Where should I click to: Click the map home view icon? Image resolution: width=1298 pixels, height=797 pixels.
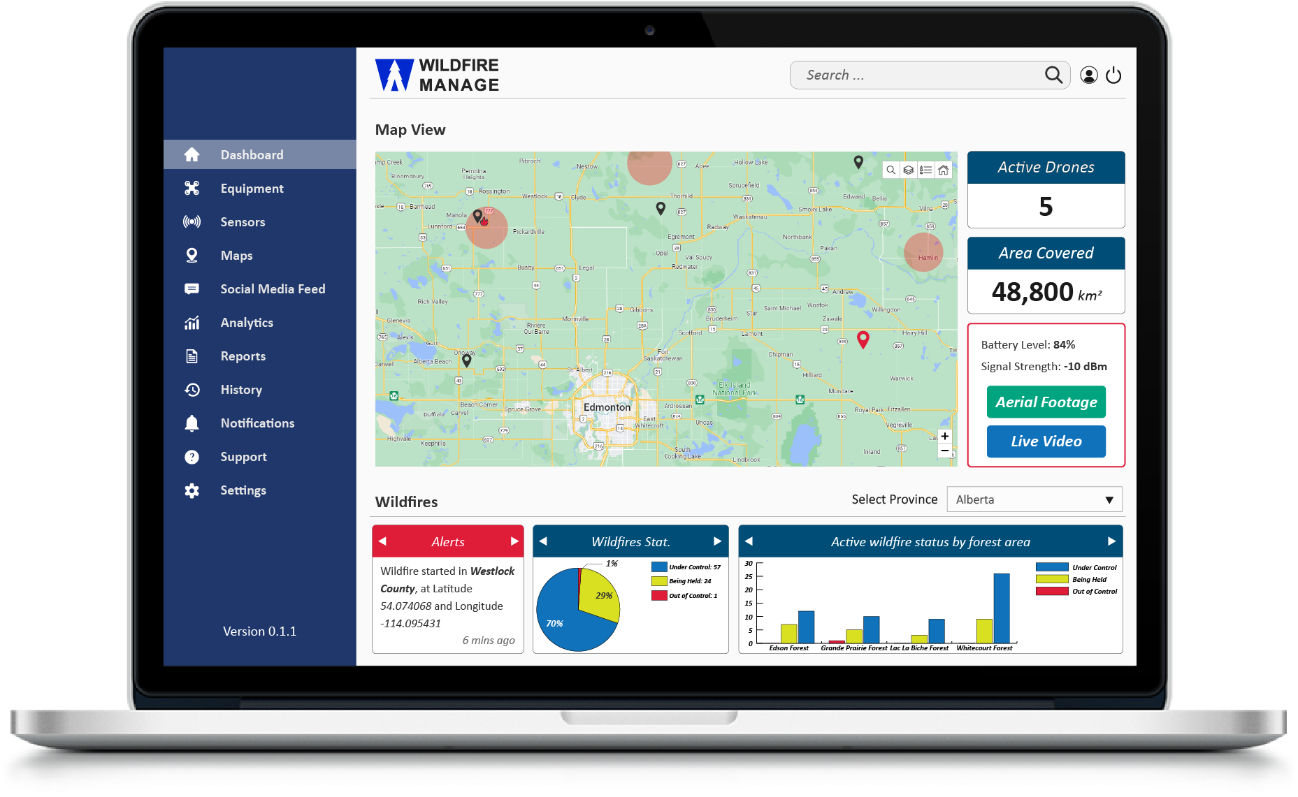tap(943, 170)
